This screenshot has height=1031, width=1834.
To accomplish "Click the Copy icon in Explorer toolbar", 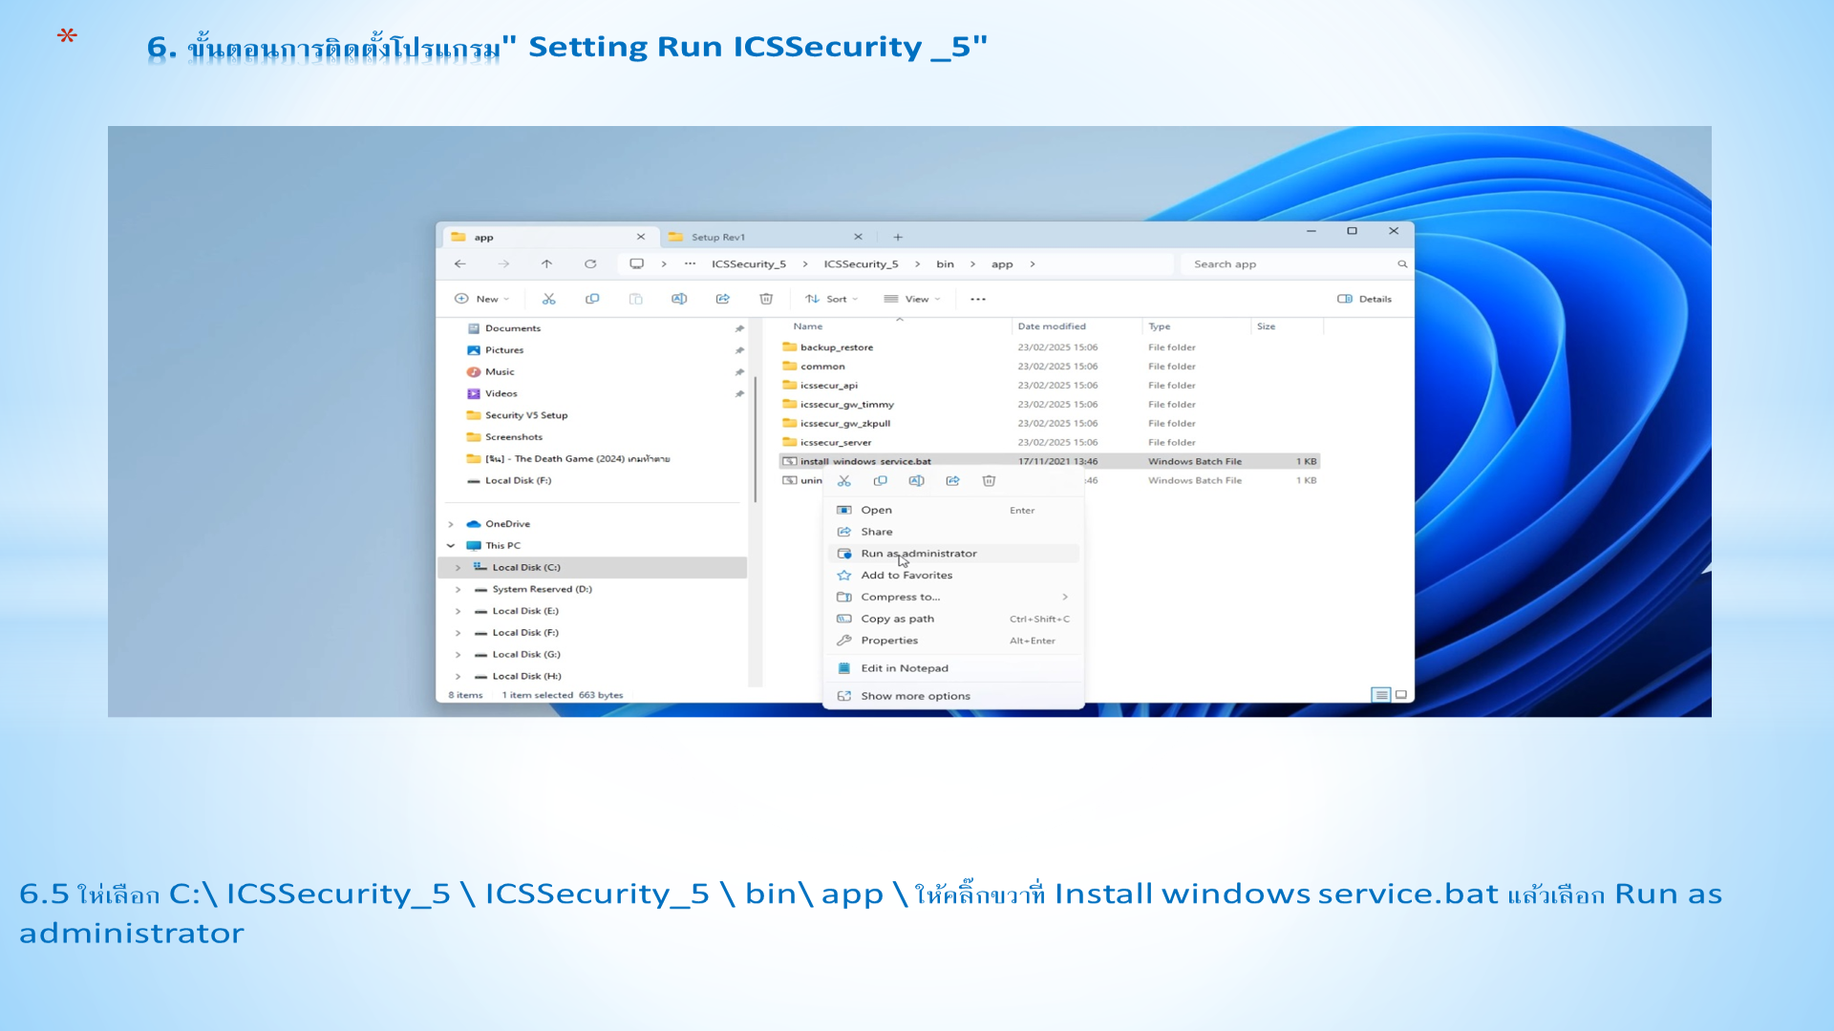I will [592, 299].
